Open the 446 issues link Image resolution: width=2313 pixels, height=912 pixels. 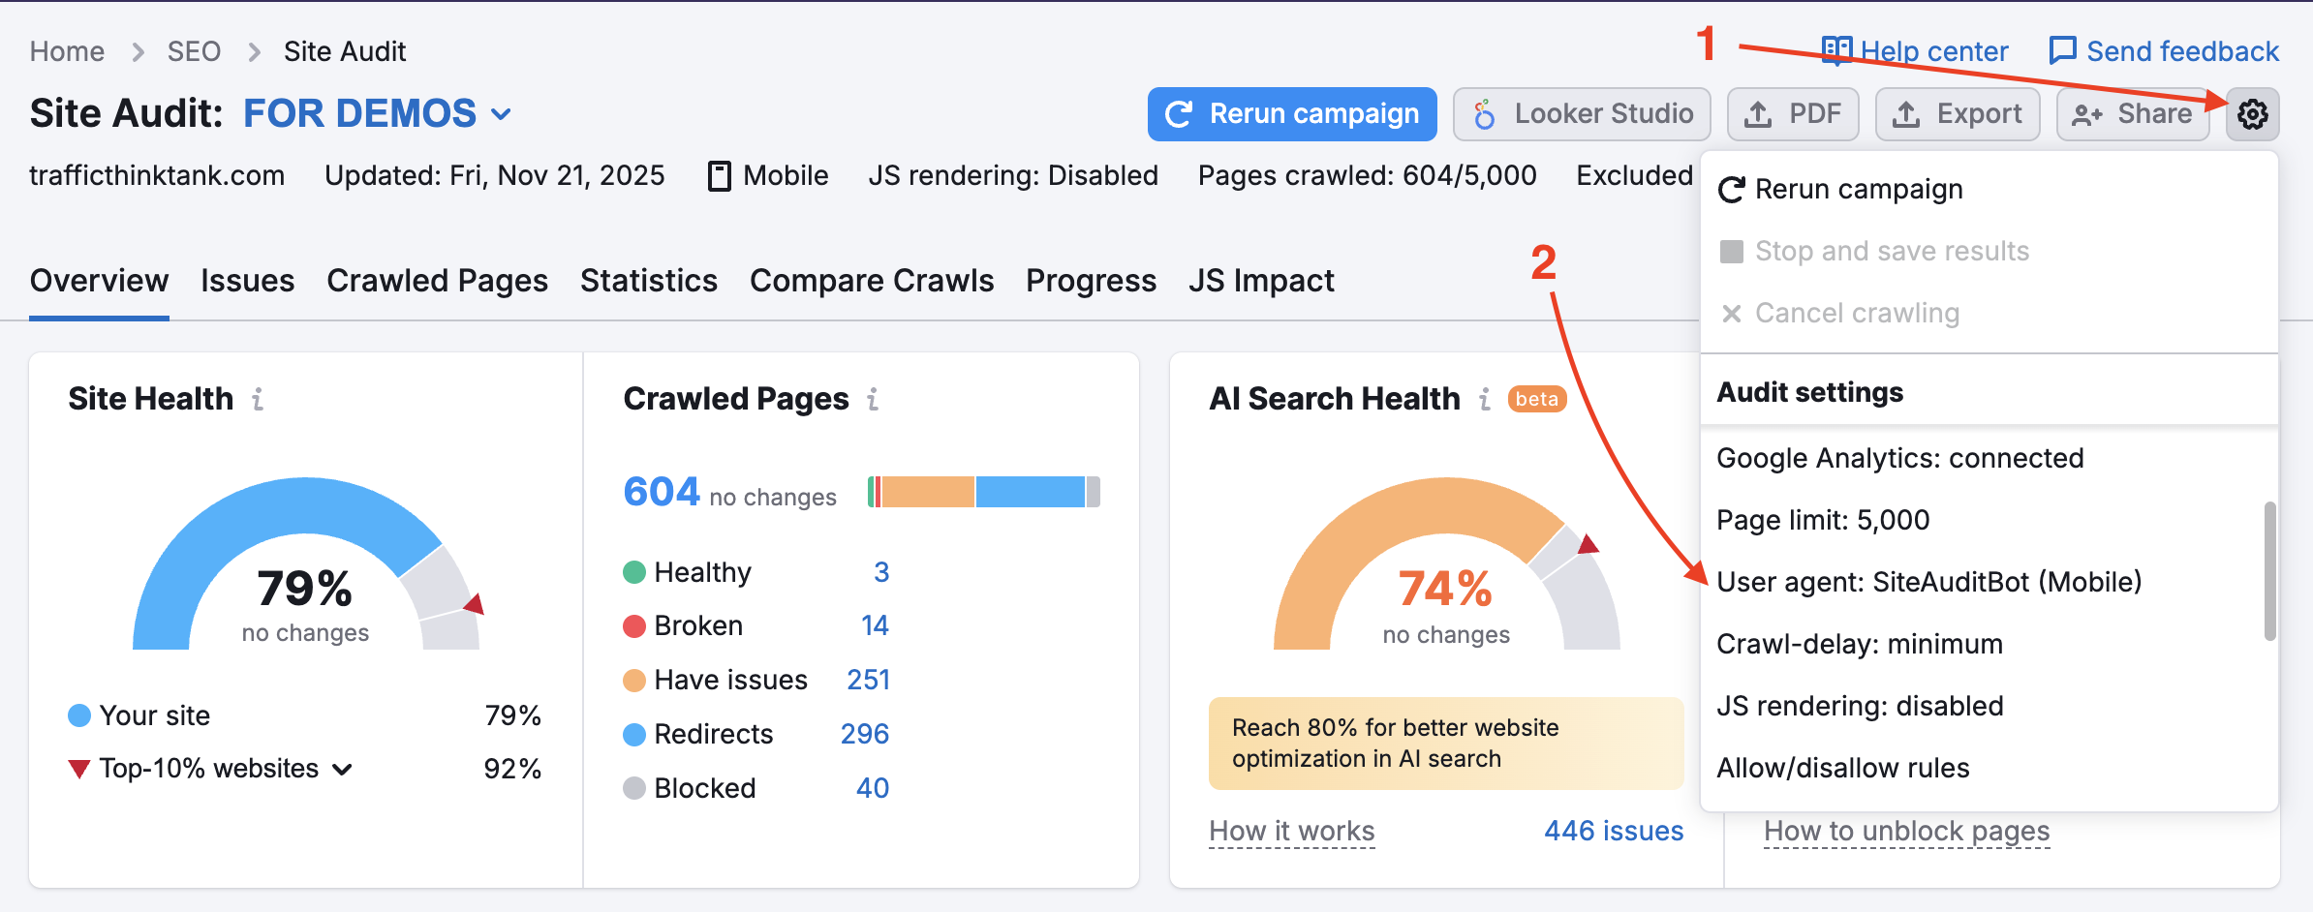pos(1614,831)
